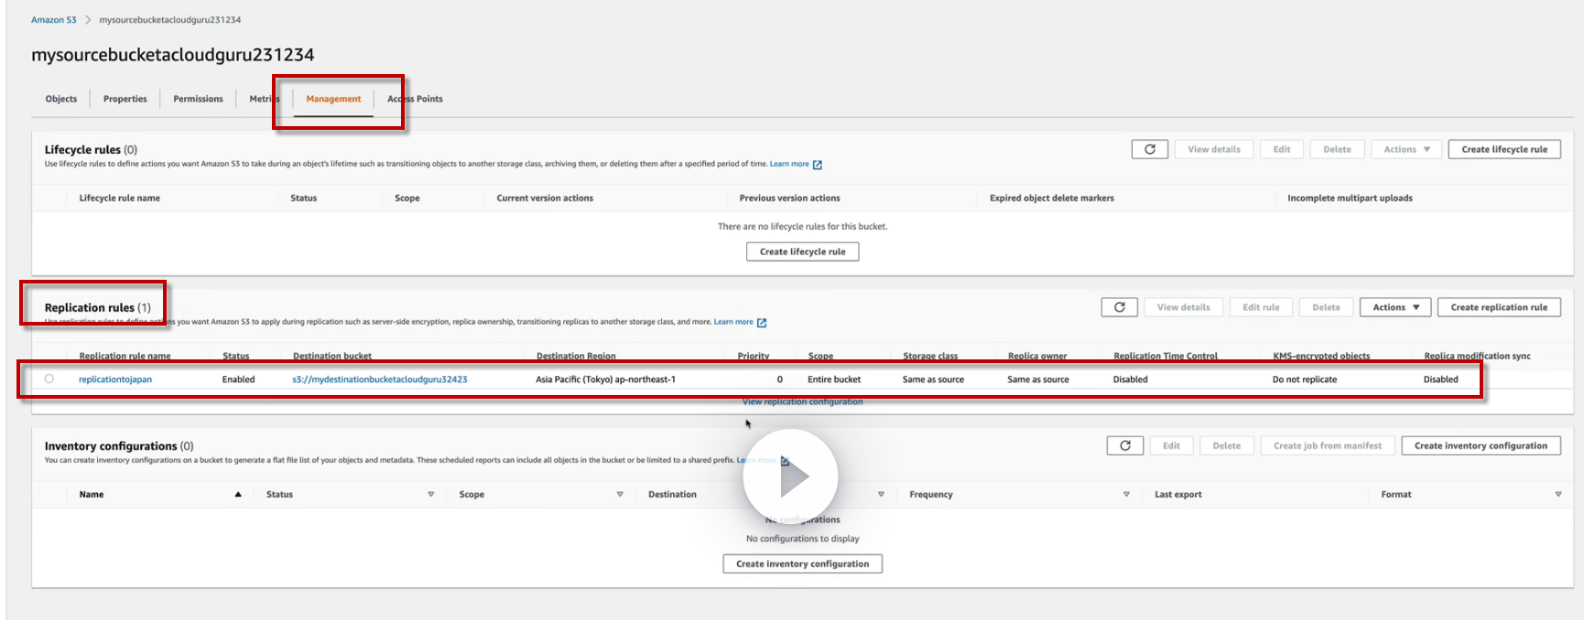Click Create lifecycle rule in empty table
The width and height of the screenshot is (1584, 620).
803,251
